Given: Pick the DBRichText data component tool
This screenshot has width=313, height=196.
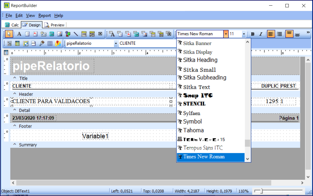Looking at the screenshot, I should [x=128, y=34].
